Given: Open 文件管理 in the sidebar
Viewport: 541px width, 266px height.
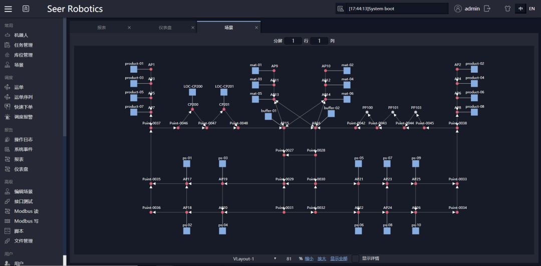Looking at the screenshot, I should (x=23, y=241).
